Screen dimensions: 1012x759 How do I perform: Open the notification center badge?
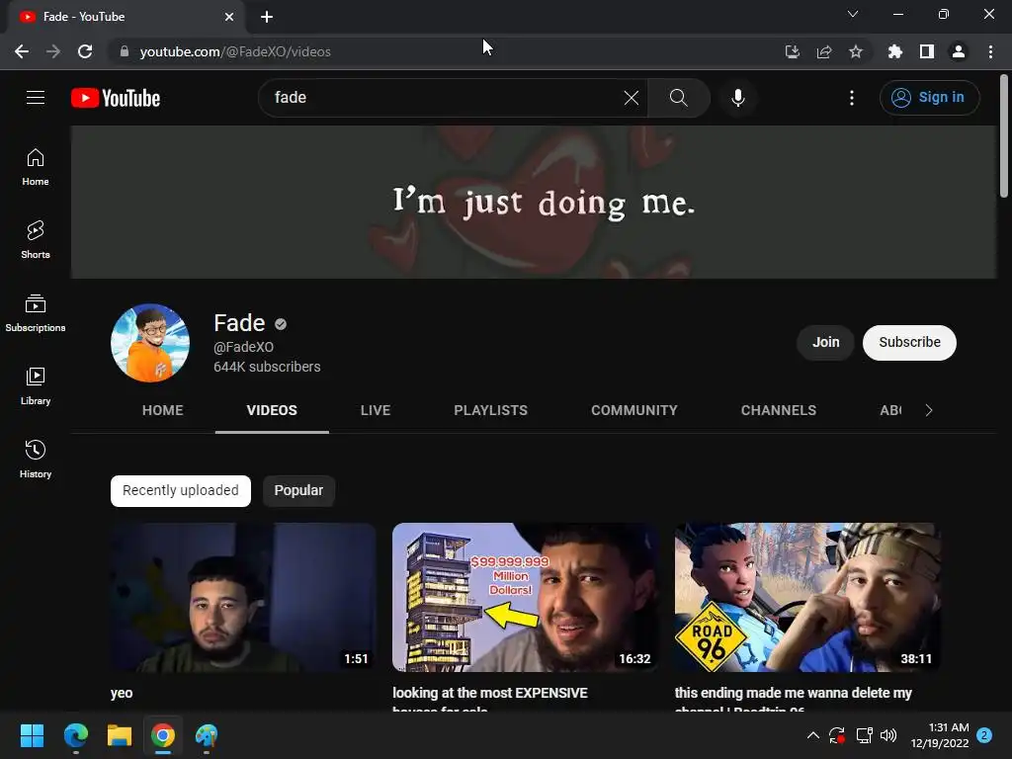(x=984, y=735)
